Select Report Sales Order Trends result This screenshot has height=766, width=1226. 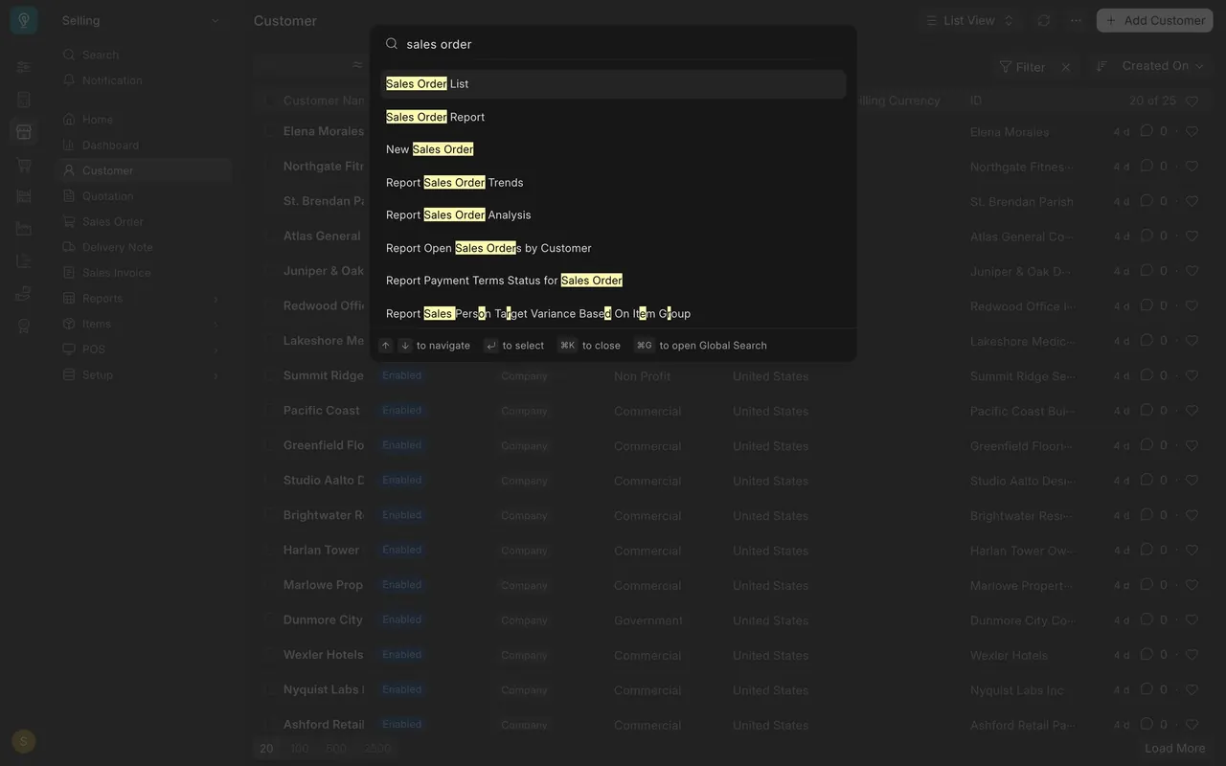click(x=613, y=183)
